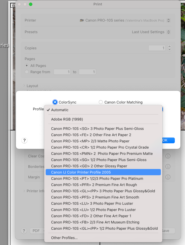This screenshot has width=185, height=245.
Task: Open the Printer selection dropdown
Action: tap(125, 20)
